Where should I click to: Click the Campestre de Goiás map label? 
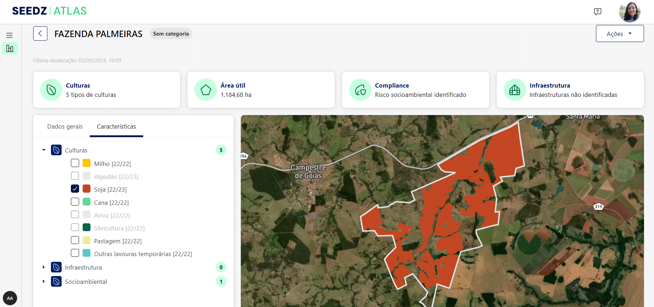click(x=308, y=171)
